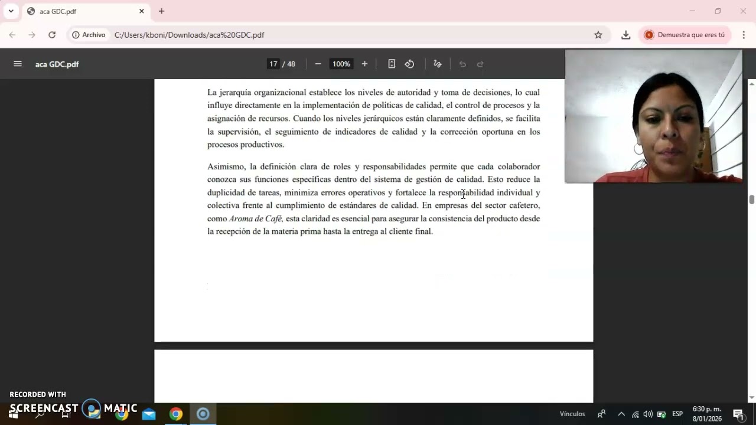Click the paragraph starting 'Asimismo, la definición'
756x425 pixels.
[x=373, y=199]
